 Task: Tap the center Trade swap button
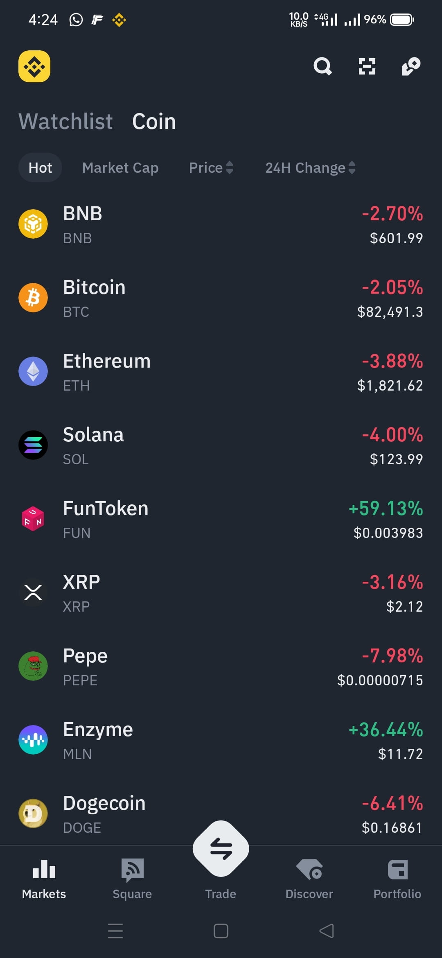pyautogui.click(x=221, y=848)
